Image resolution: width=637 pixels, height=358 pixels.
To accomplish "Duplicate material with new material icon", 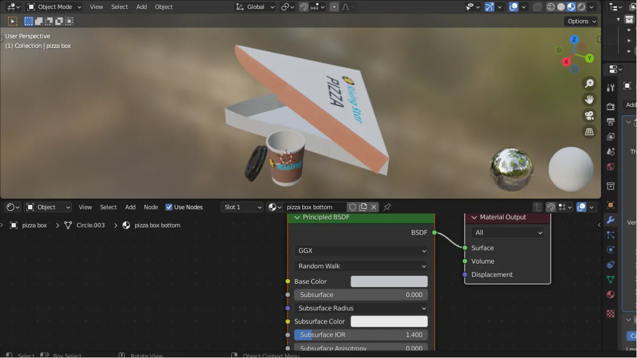I will click(363, 207).
